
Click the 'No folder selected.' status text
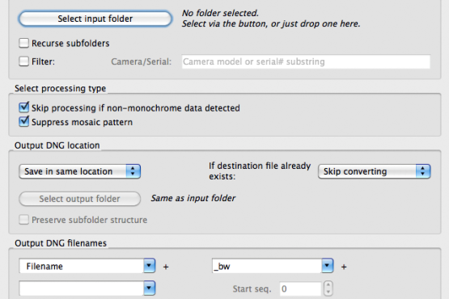pyautogui.click(x=220, y=13)
